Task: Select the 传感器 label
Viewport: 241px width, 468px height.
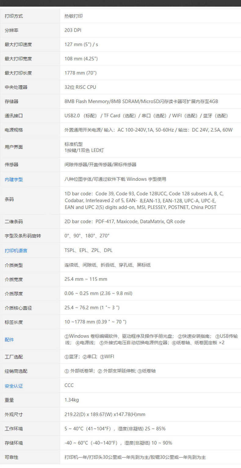Action: click(x=11, y=165)
